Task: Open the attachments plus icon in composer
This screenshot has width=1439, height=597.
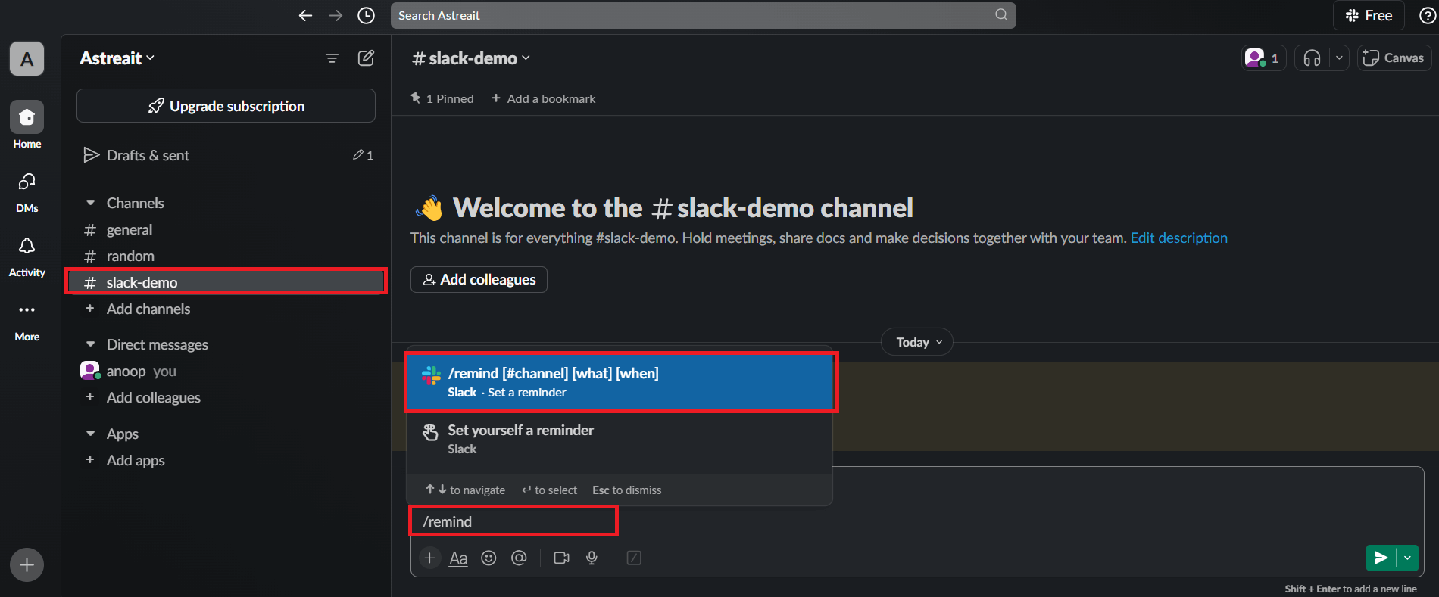Action: click(429, 558)
